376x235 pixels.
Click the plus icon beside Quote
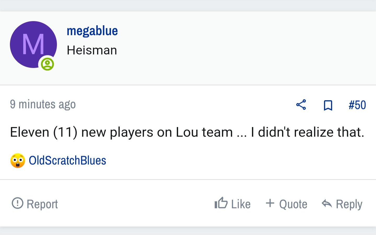pyautogui.click(x=270, y=203)
